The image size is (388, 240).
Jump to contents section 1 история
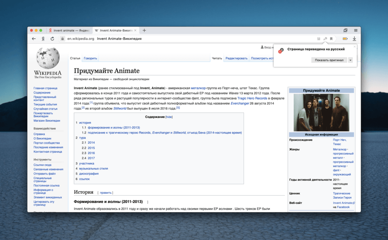85,122
